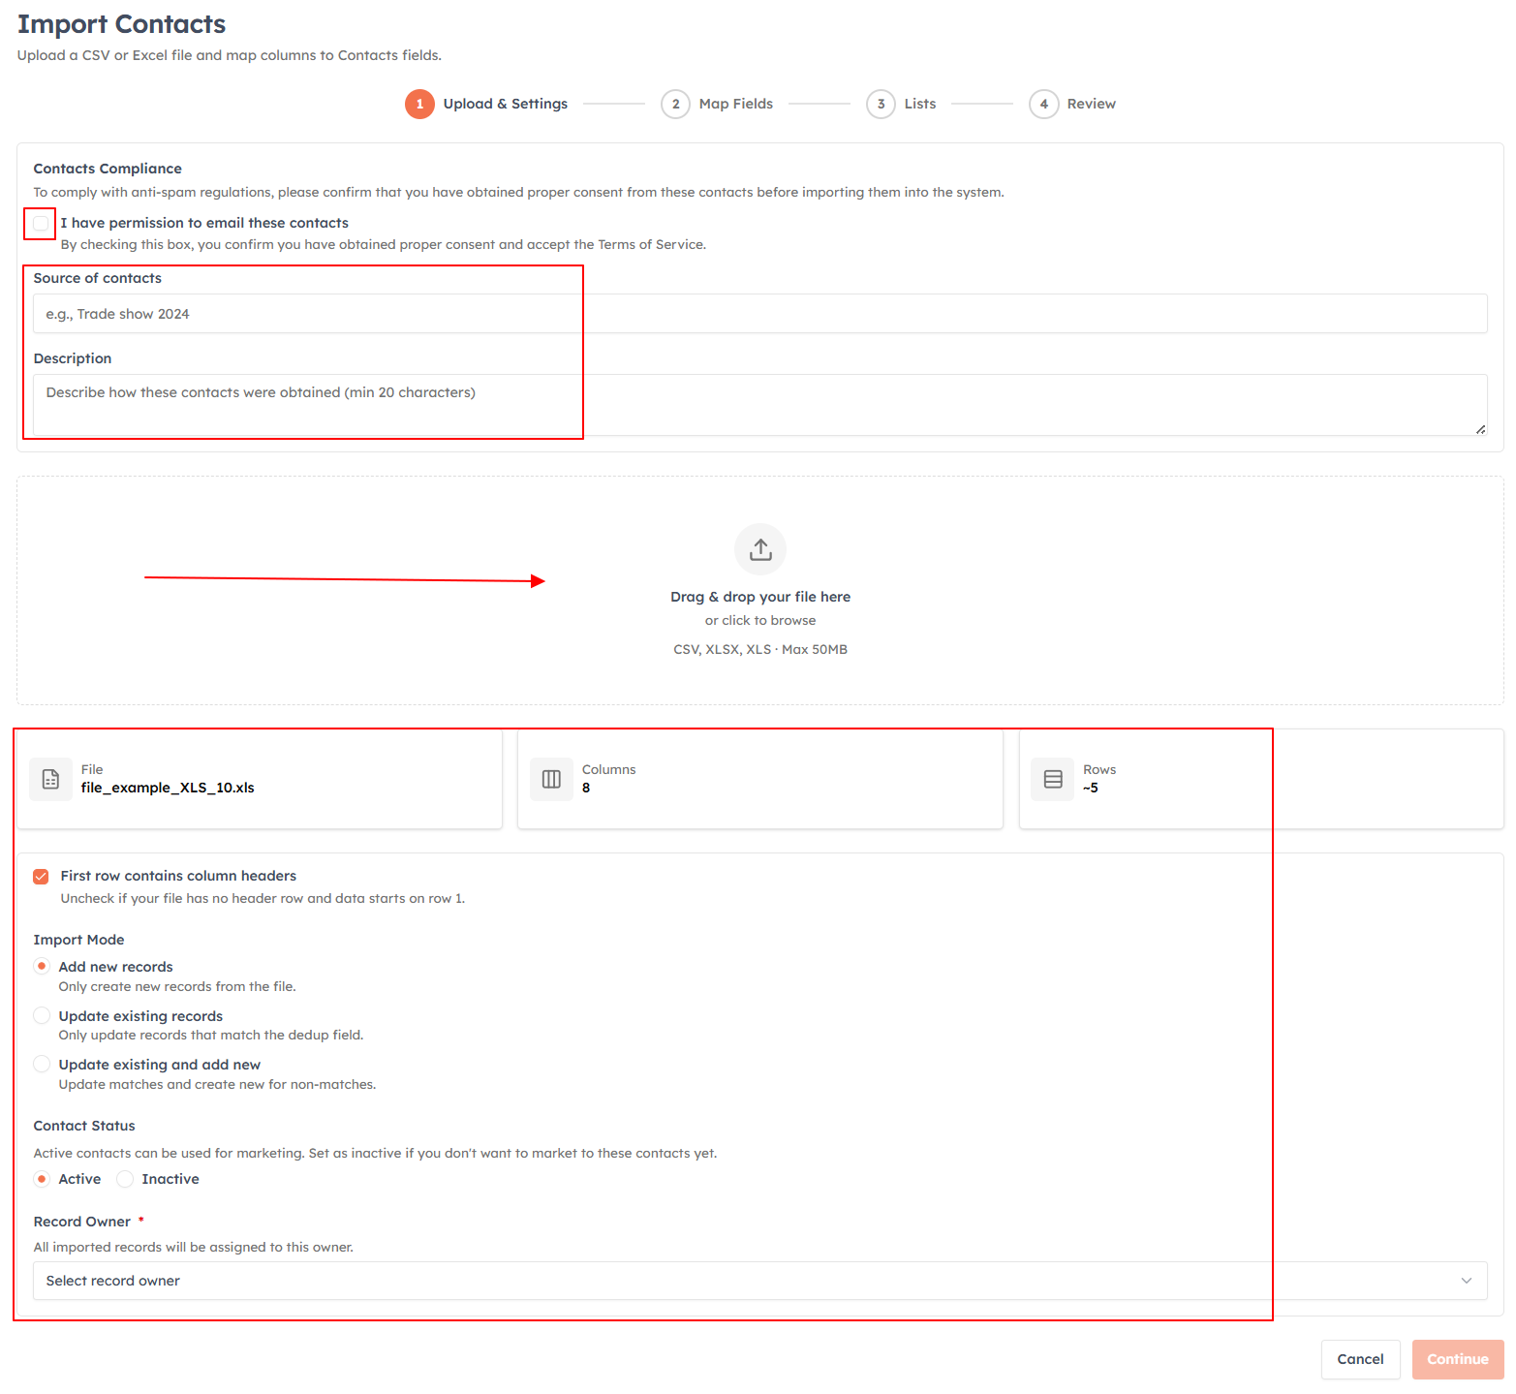This screenshot has width=1516, height=1394.
Task: Select Update existing and add new option
Action: 42,1064
